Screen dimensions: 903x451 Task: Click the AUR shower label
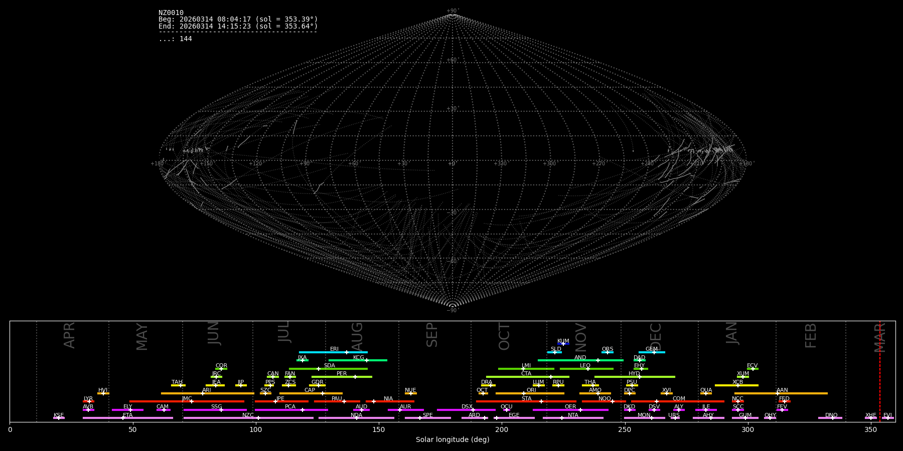(405, 407)
